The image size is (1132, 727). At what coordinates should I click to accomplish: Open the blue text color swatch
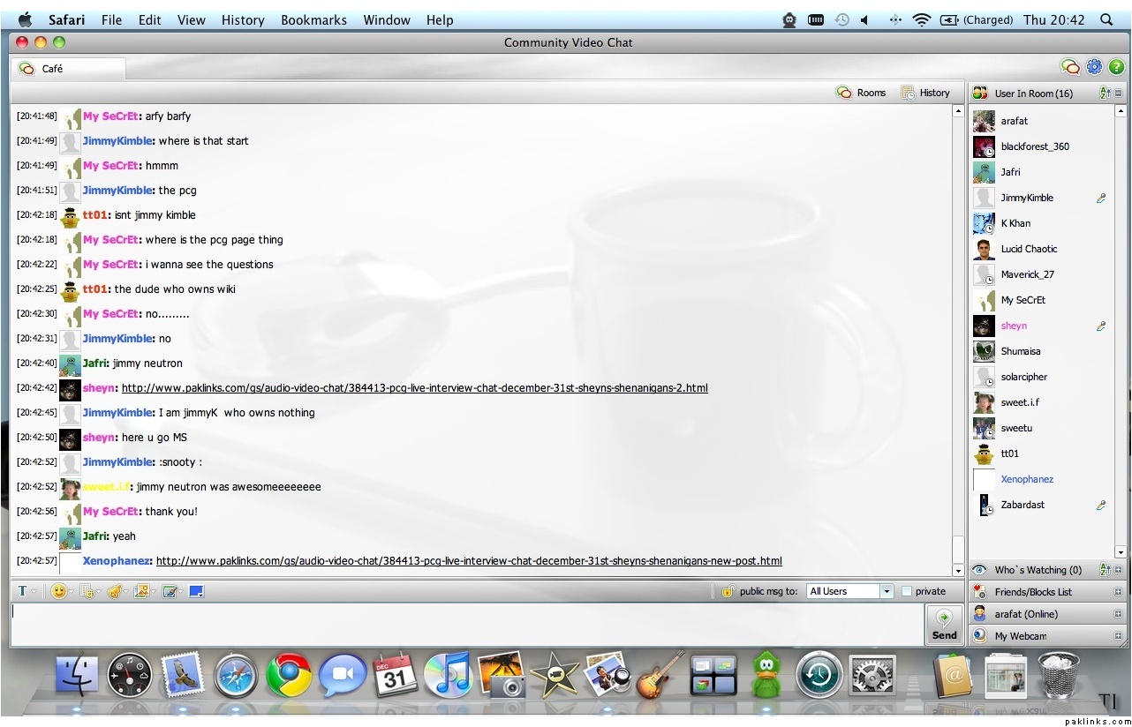(196, 591)
